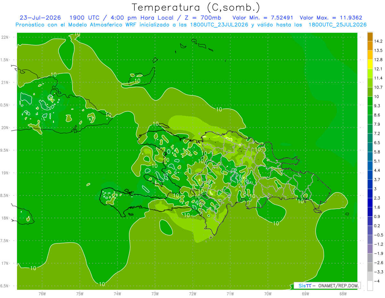Select 'Valor Max. = 11.9362' text
Viewport: 385px width, 298px height.
331,18
